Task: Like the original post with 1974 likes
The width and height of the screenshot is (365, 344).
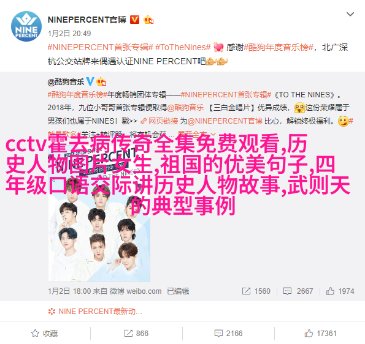Action: point(340,291)
